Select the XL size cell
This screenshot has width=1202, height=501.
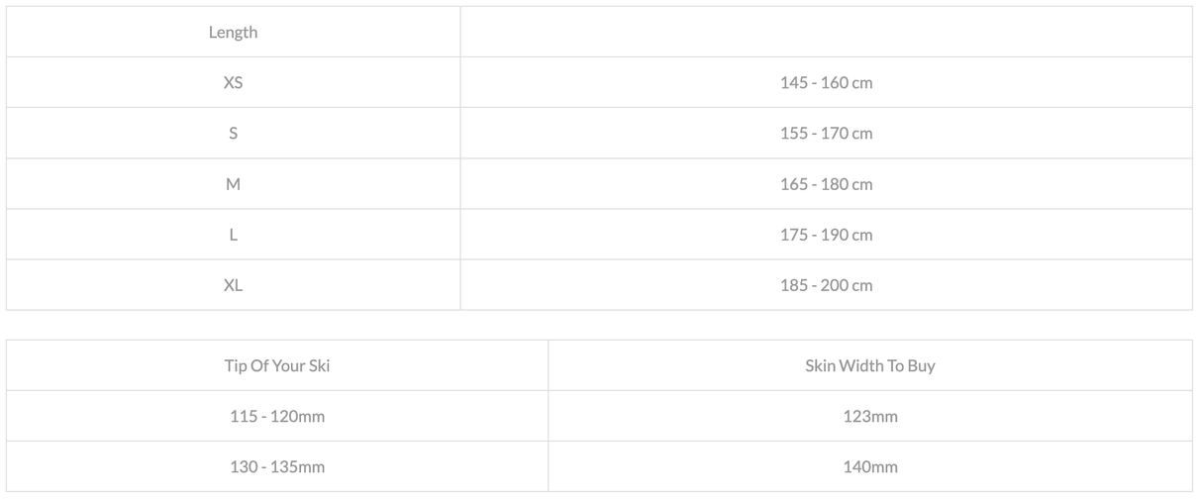(x=233, y=284)
